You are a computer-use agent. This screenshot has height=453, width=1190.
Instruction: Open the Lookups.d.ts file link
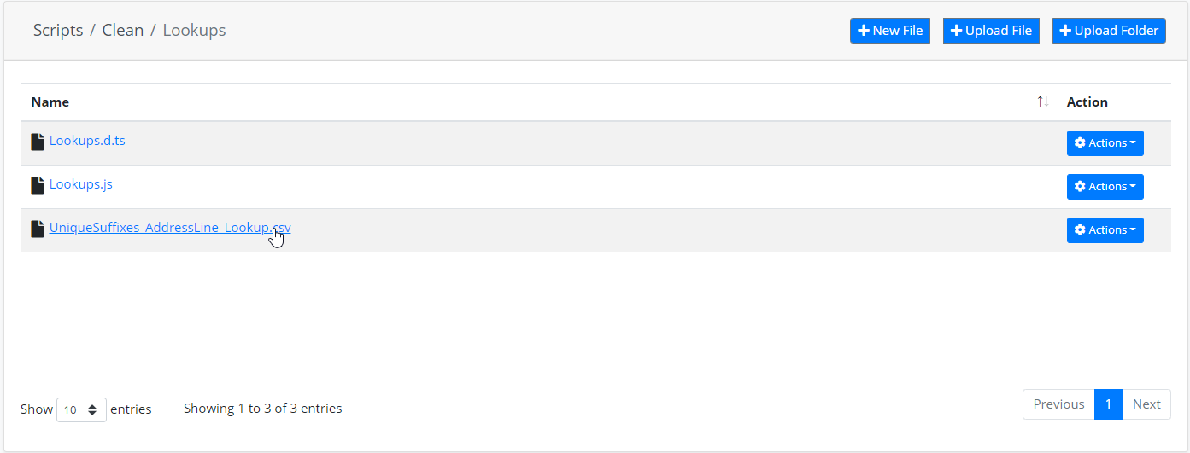coord(87,141)
